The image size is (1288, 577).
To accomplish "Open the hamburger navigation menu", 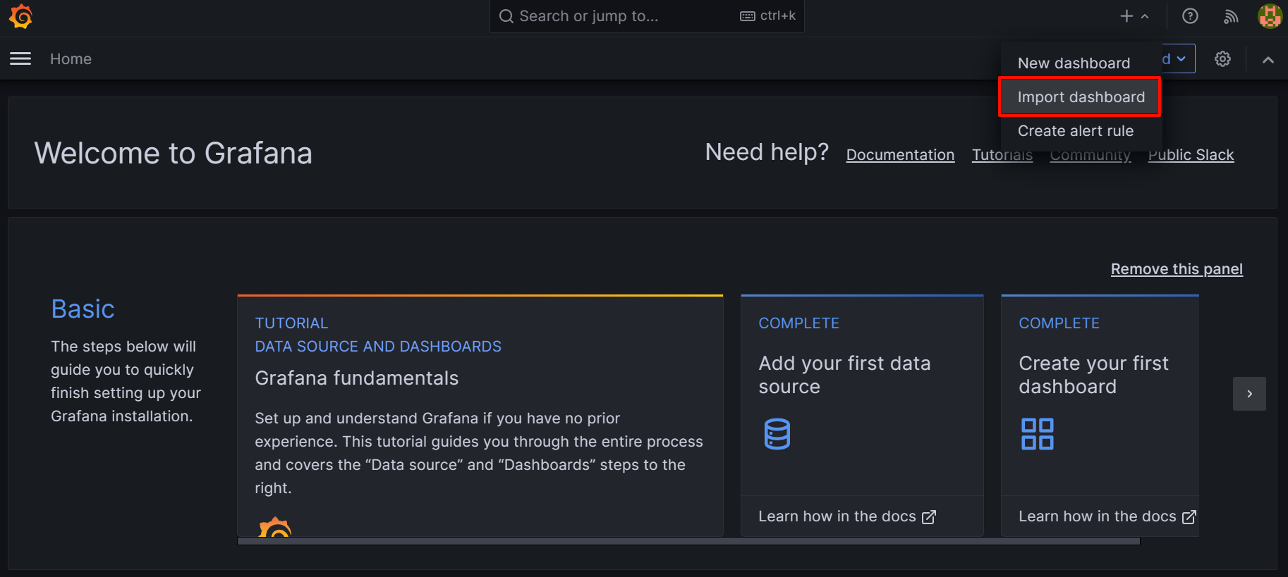I will click(20, 58).
